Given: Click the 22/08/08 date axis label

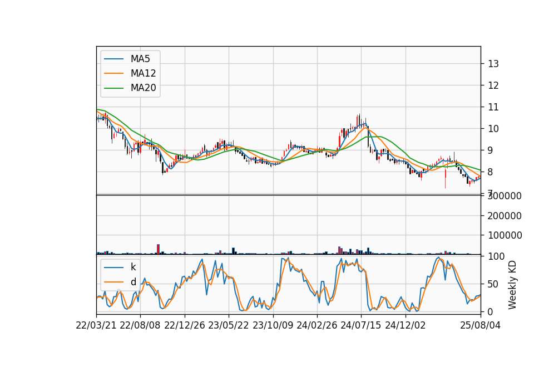Looking at the screenshot, I should point(140,325).
